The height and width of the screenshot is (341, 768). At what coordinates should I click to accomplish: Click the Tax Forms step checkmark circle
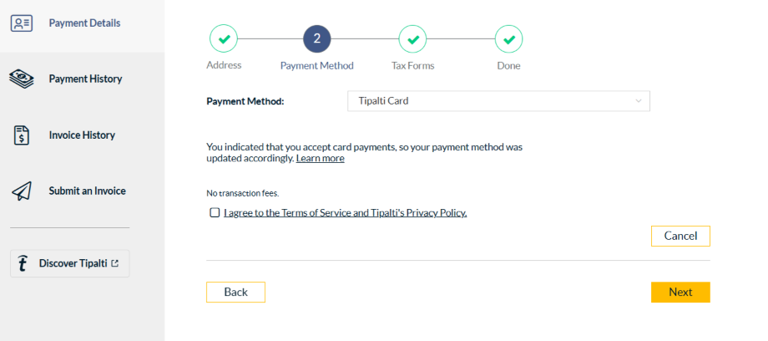(412, 38)
